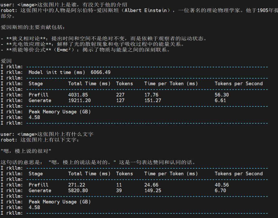Image resolution: width=278 pixels, height=218 pixels.
Task: Click the second Prefill value 271.22
Action: (77, 185)
